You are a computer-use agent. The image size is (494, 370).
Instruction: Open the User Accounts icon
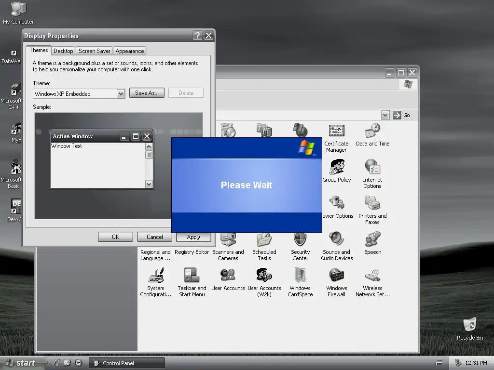coord(228,275)
